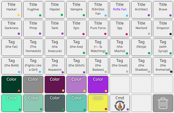Select Title Pure Force tile
The height and width of the screenshot is (113, 174).
click(98, 29)
